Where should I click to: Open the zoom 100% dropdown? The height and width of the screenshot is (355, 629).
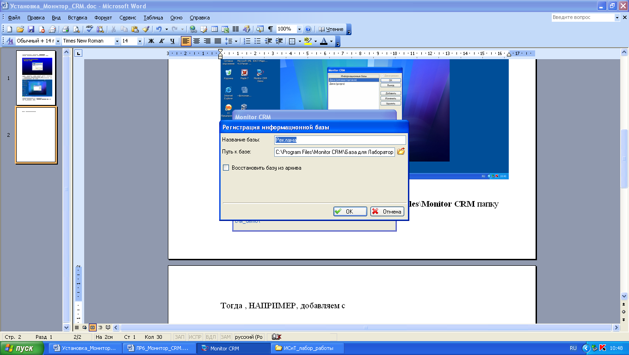[299, 29]
